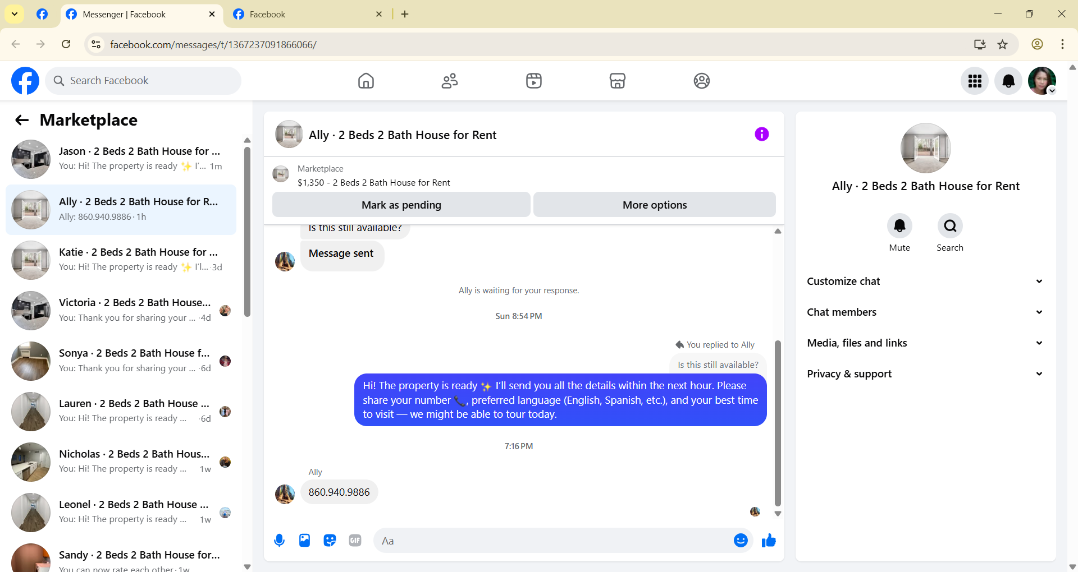Viewport: 1078px width, 572px height.
Task: Click the install app icon in address bar
Action: point(980,44)
